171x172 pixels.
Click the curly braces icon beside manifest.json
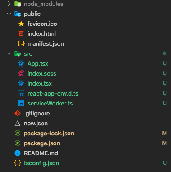click(21, 44)
